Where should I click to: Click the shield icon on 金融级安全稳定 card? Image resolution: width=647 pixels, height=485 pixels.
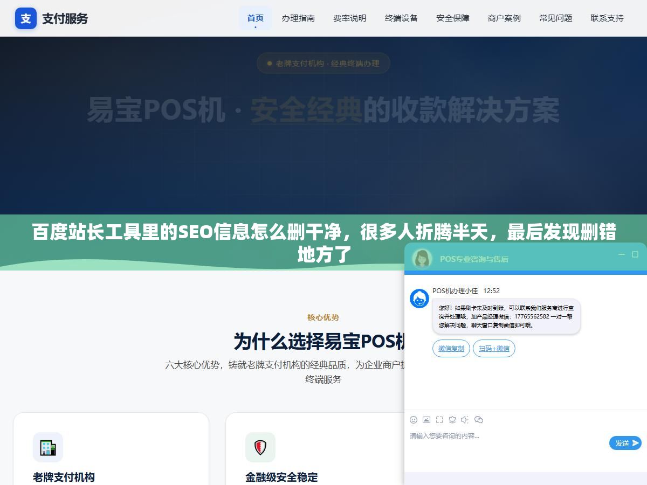260,447
